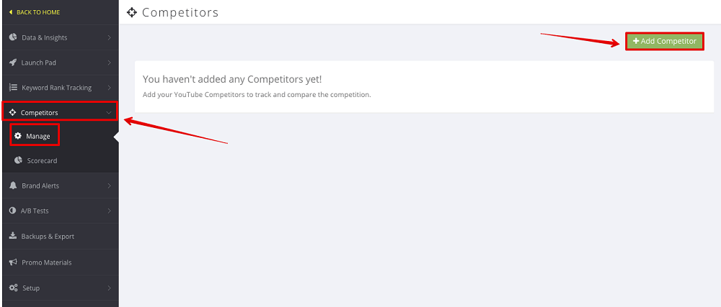Click the double-gear Setup icon
This screenshot has height=307, width=721.
tap(13, 288)
